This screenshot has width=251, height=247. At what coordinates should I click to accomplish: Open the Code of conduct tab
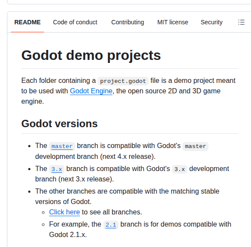tap(75, 22)
